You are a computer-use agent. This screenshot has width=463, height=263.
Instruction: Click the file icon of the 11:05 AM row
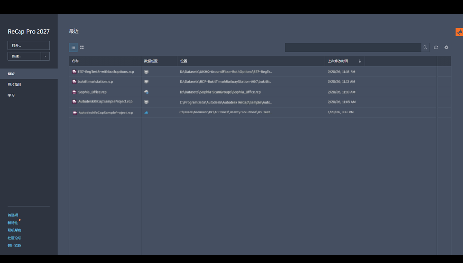click(75, 101)
